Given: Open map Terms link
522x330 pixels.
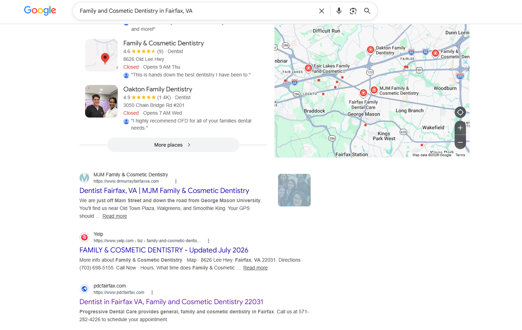Looking at the screenshot, I should pyautogui.click(x=460, y=155).
